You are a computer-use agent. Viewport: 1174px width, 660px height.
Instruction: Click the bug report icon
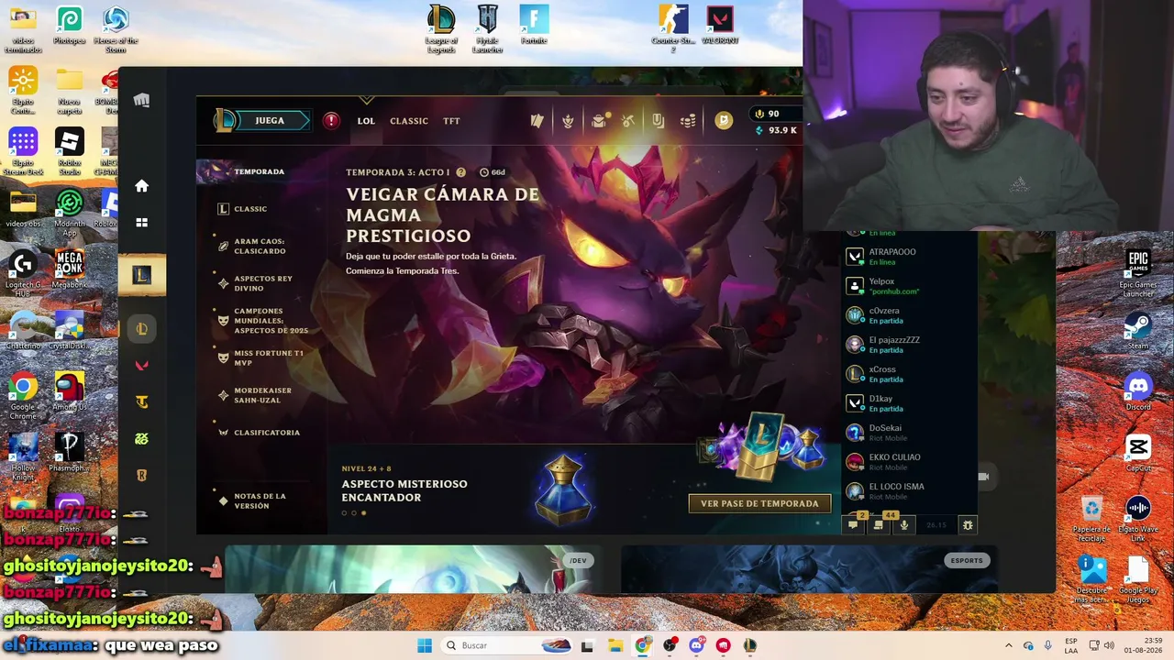coord(967,524)
